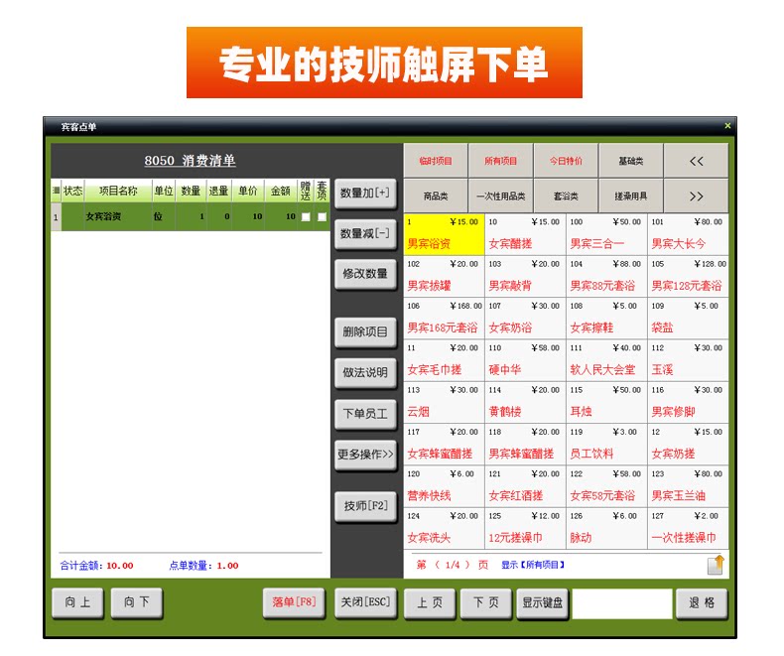Add item 袋盐
This screenshot has width=784, height=656.
point(688,318)
